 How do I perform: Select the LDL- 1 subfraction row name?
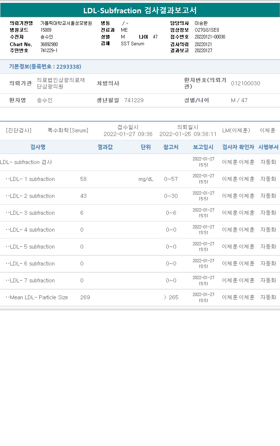click(30, 179)
